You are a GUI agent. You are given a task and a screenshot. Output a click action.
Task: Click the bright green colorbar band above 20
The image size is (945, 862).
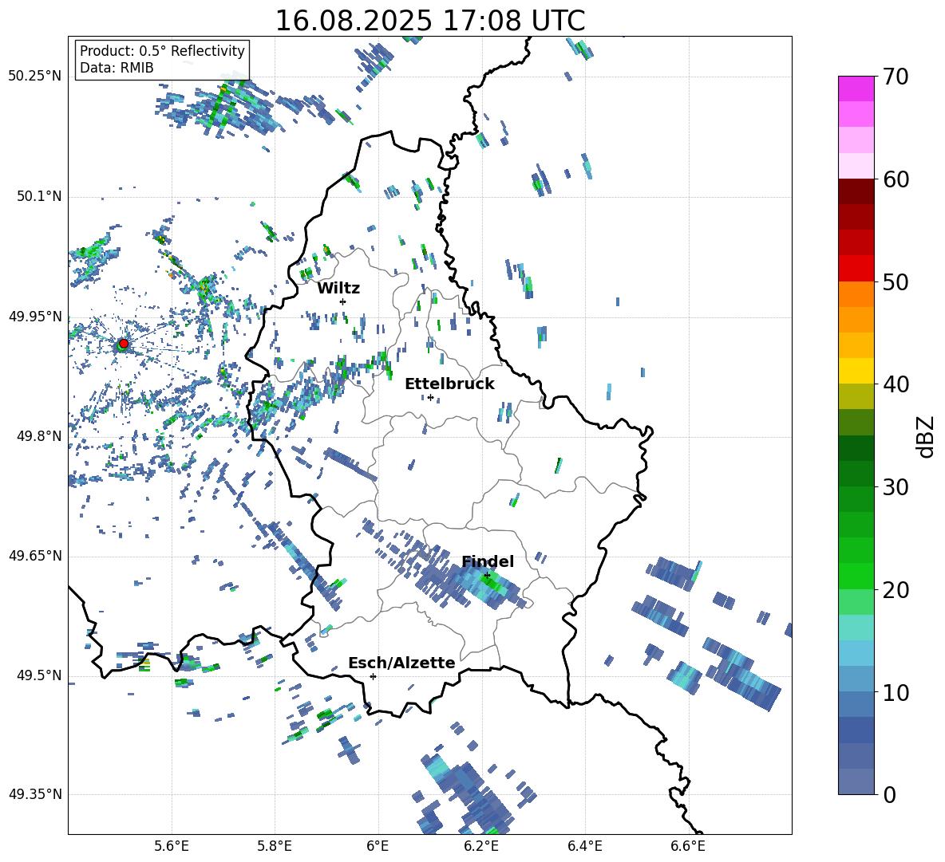pyautogui.click(x=856, y=576)
